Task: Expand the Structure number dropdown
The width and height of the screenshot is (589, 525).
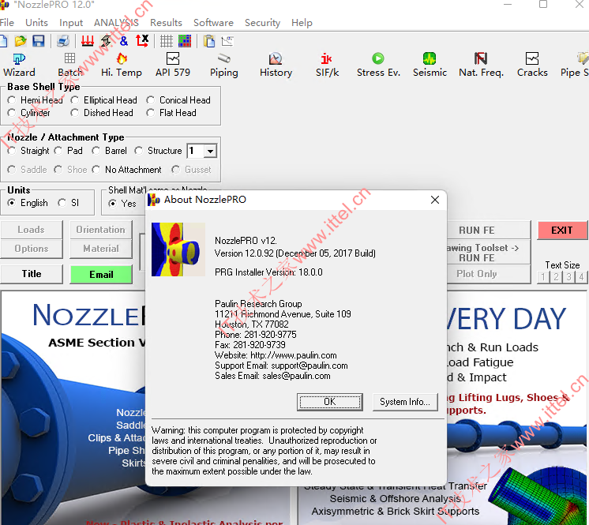Action: coord(210,151)
